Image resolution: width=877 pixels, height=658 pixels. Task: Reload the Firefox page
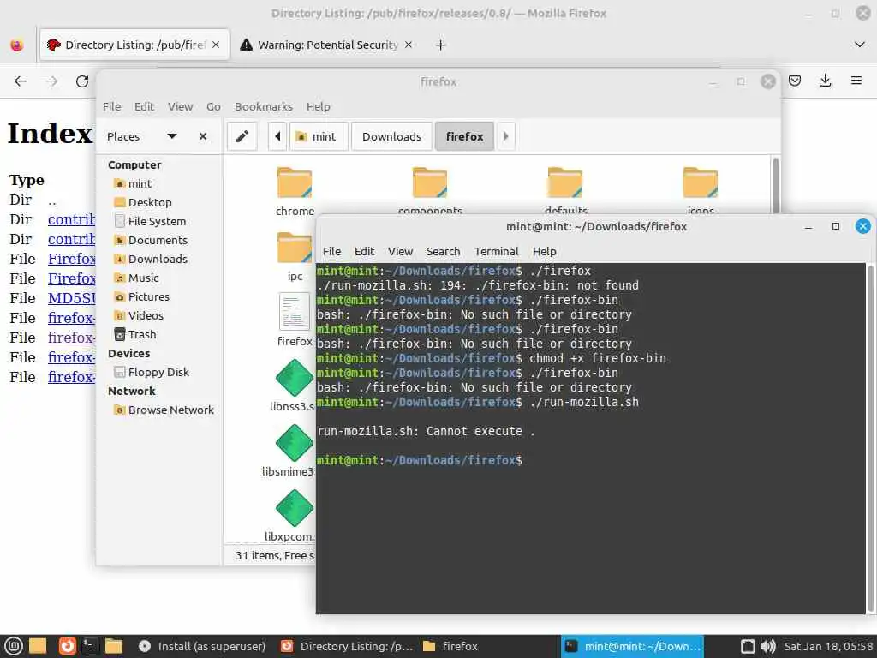(x=82, y=81)
